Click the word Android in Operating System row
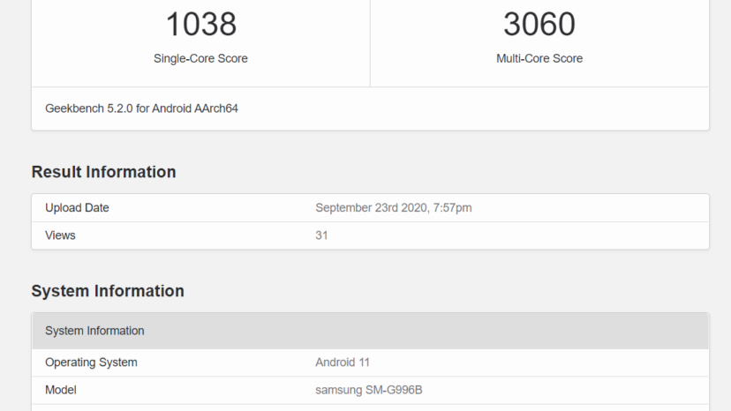This screenshot has height=411, width=731. click(335, 362)
